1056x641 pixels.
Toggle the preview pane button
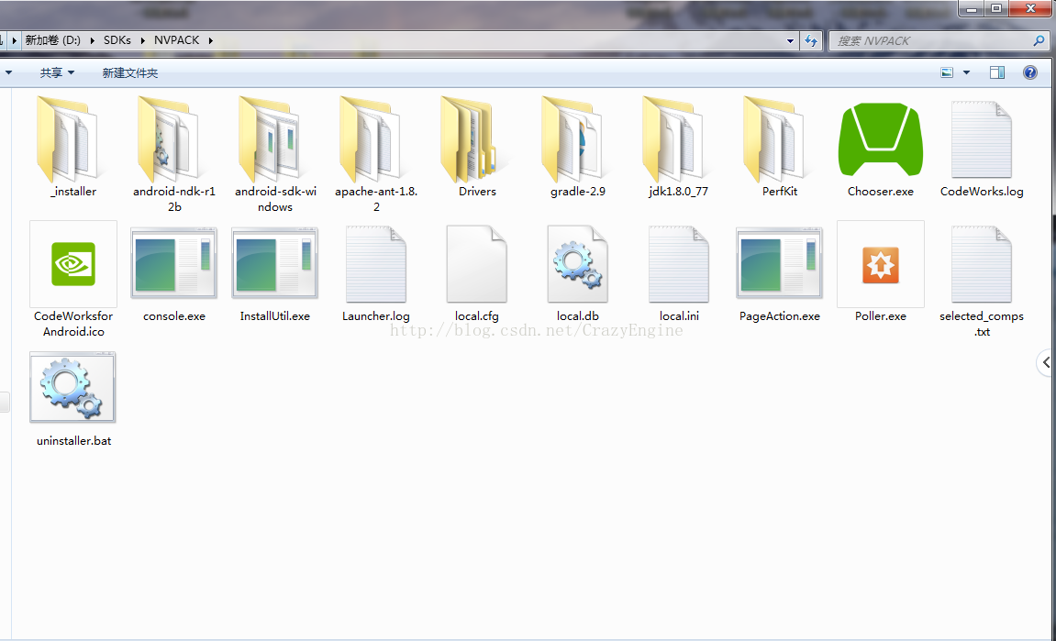coord(997,72)
